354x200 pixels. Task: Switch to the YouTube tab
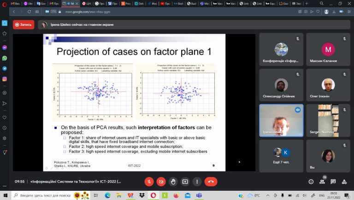point(165,4)
